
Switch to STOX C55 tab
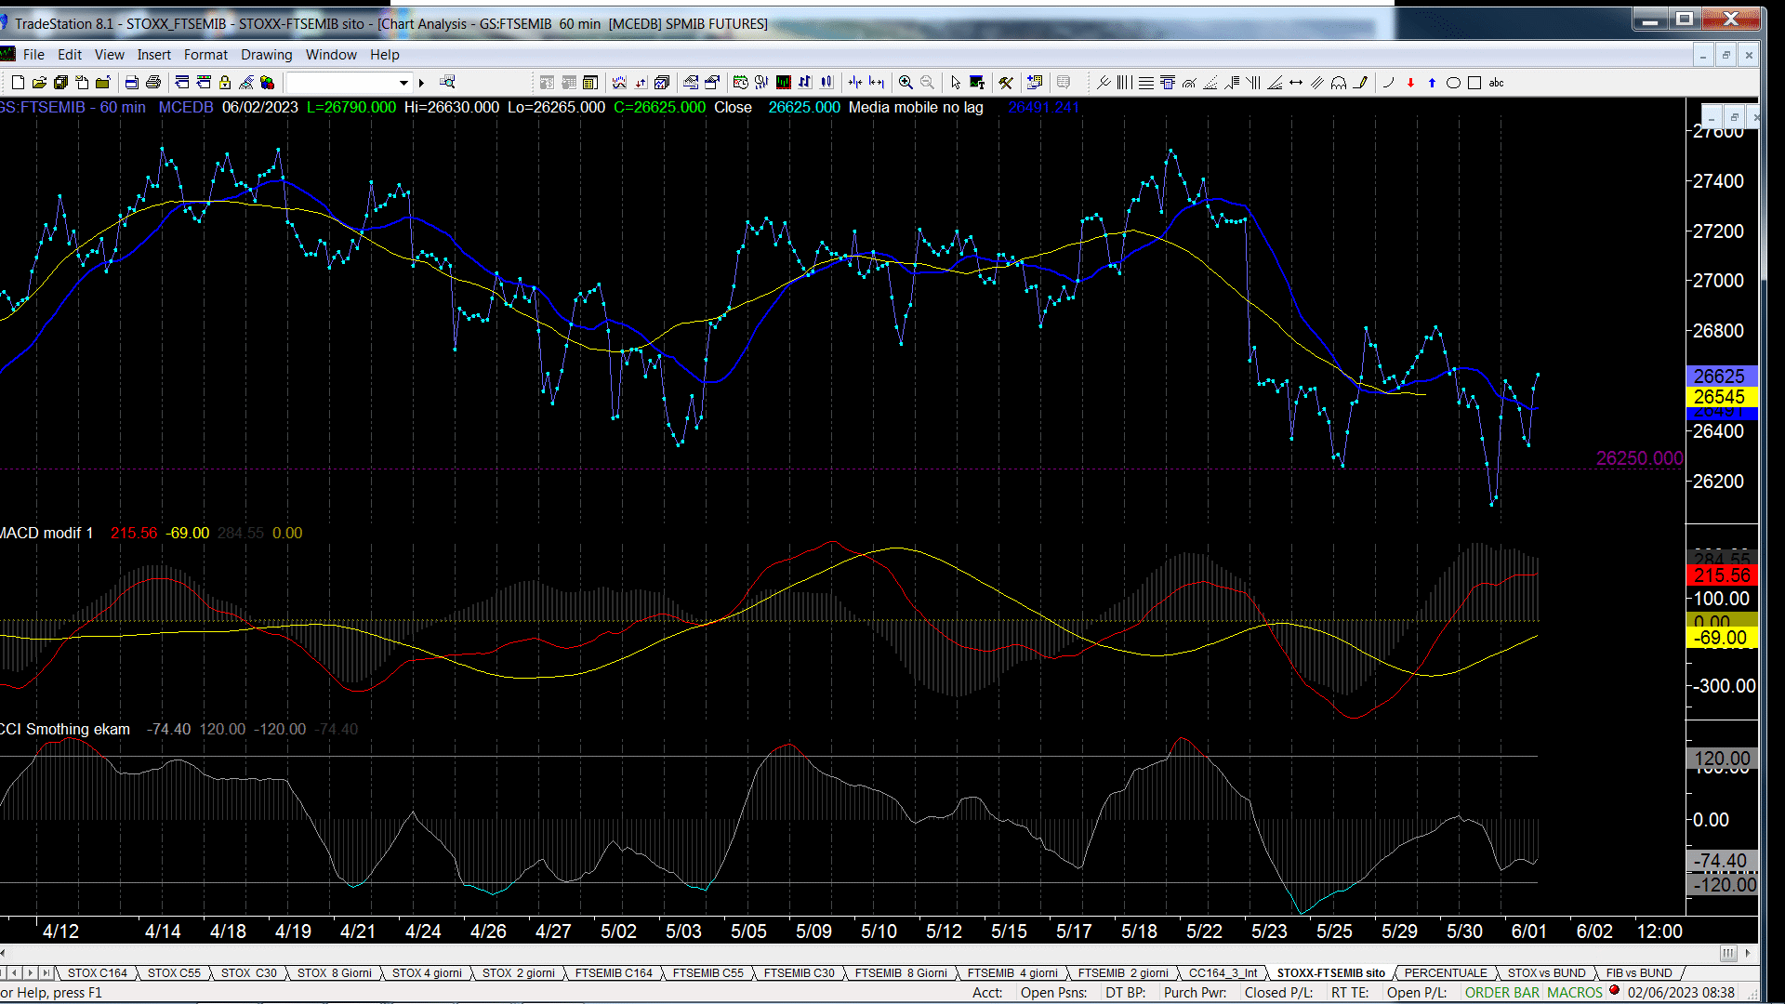tap(174, 973)
